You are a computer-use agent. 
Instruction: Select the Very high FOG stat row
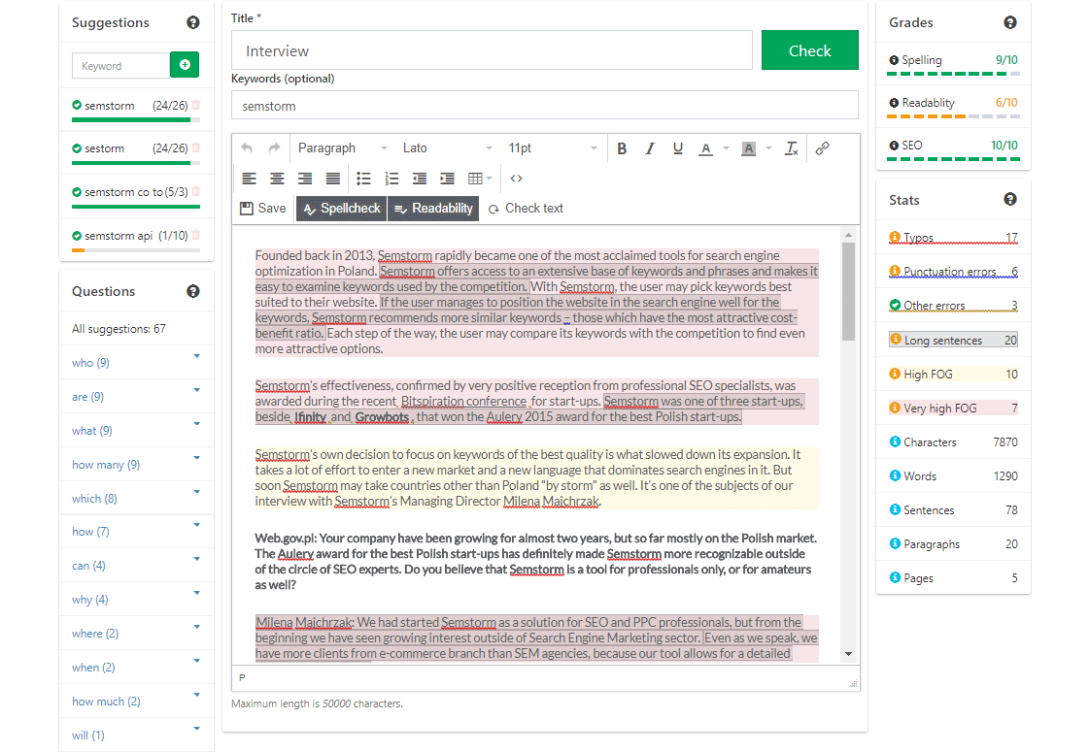click(x=953, y=409)
